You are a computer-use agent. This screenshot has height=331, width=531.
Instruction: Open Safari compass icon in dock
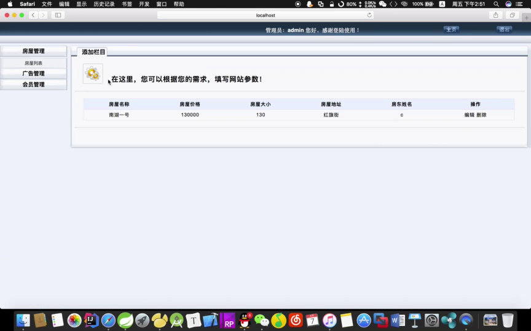[x=108, y=320]
